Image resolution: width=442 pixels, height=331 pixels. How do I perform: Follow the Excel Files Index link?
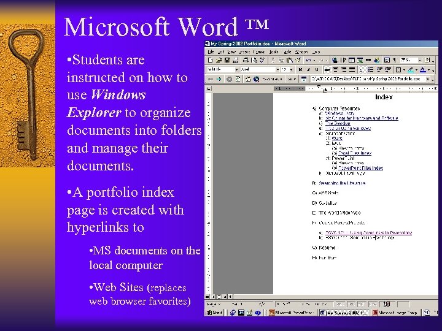coord(355,153)
